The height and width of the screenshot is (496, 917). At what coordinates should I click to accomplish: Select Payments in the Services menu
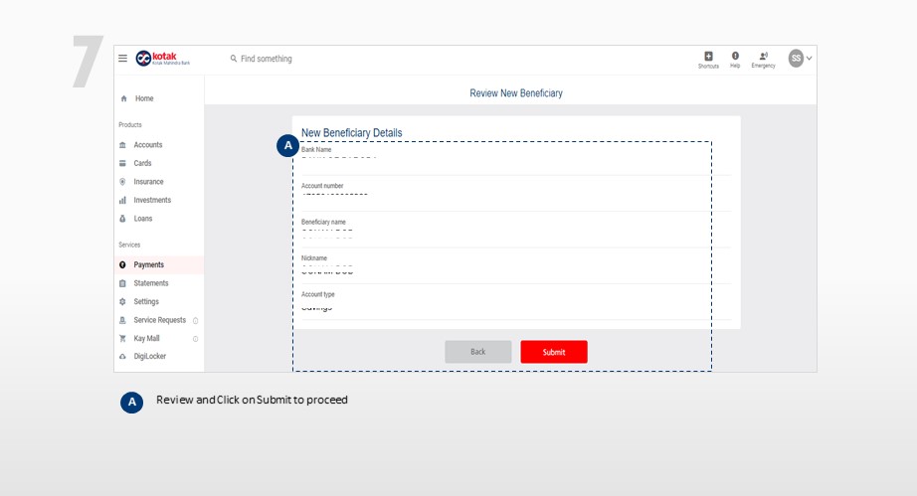pyautogui.click(x=148, y=265)
